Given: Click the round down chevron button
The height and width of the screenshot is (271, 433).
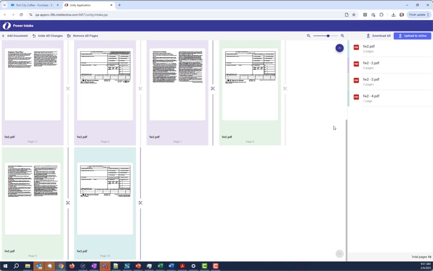Looking at the screenshot, I should [x=339, y=254].
